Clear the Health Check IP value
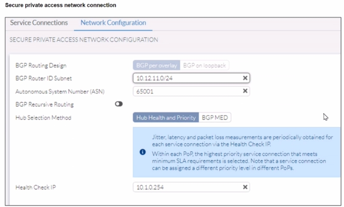 pos(245,187)
